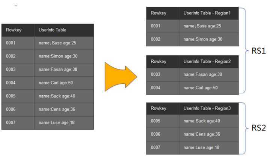Image resolution: width=268 pixels, height=157 pixels.
Task: Click rowkey 0007 in the left table
Action: point(10,123)
